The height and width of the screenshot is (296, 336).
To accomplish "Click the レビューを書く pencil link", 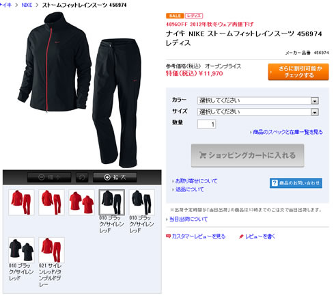I will [x=257, y=237].
